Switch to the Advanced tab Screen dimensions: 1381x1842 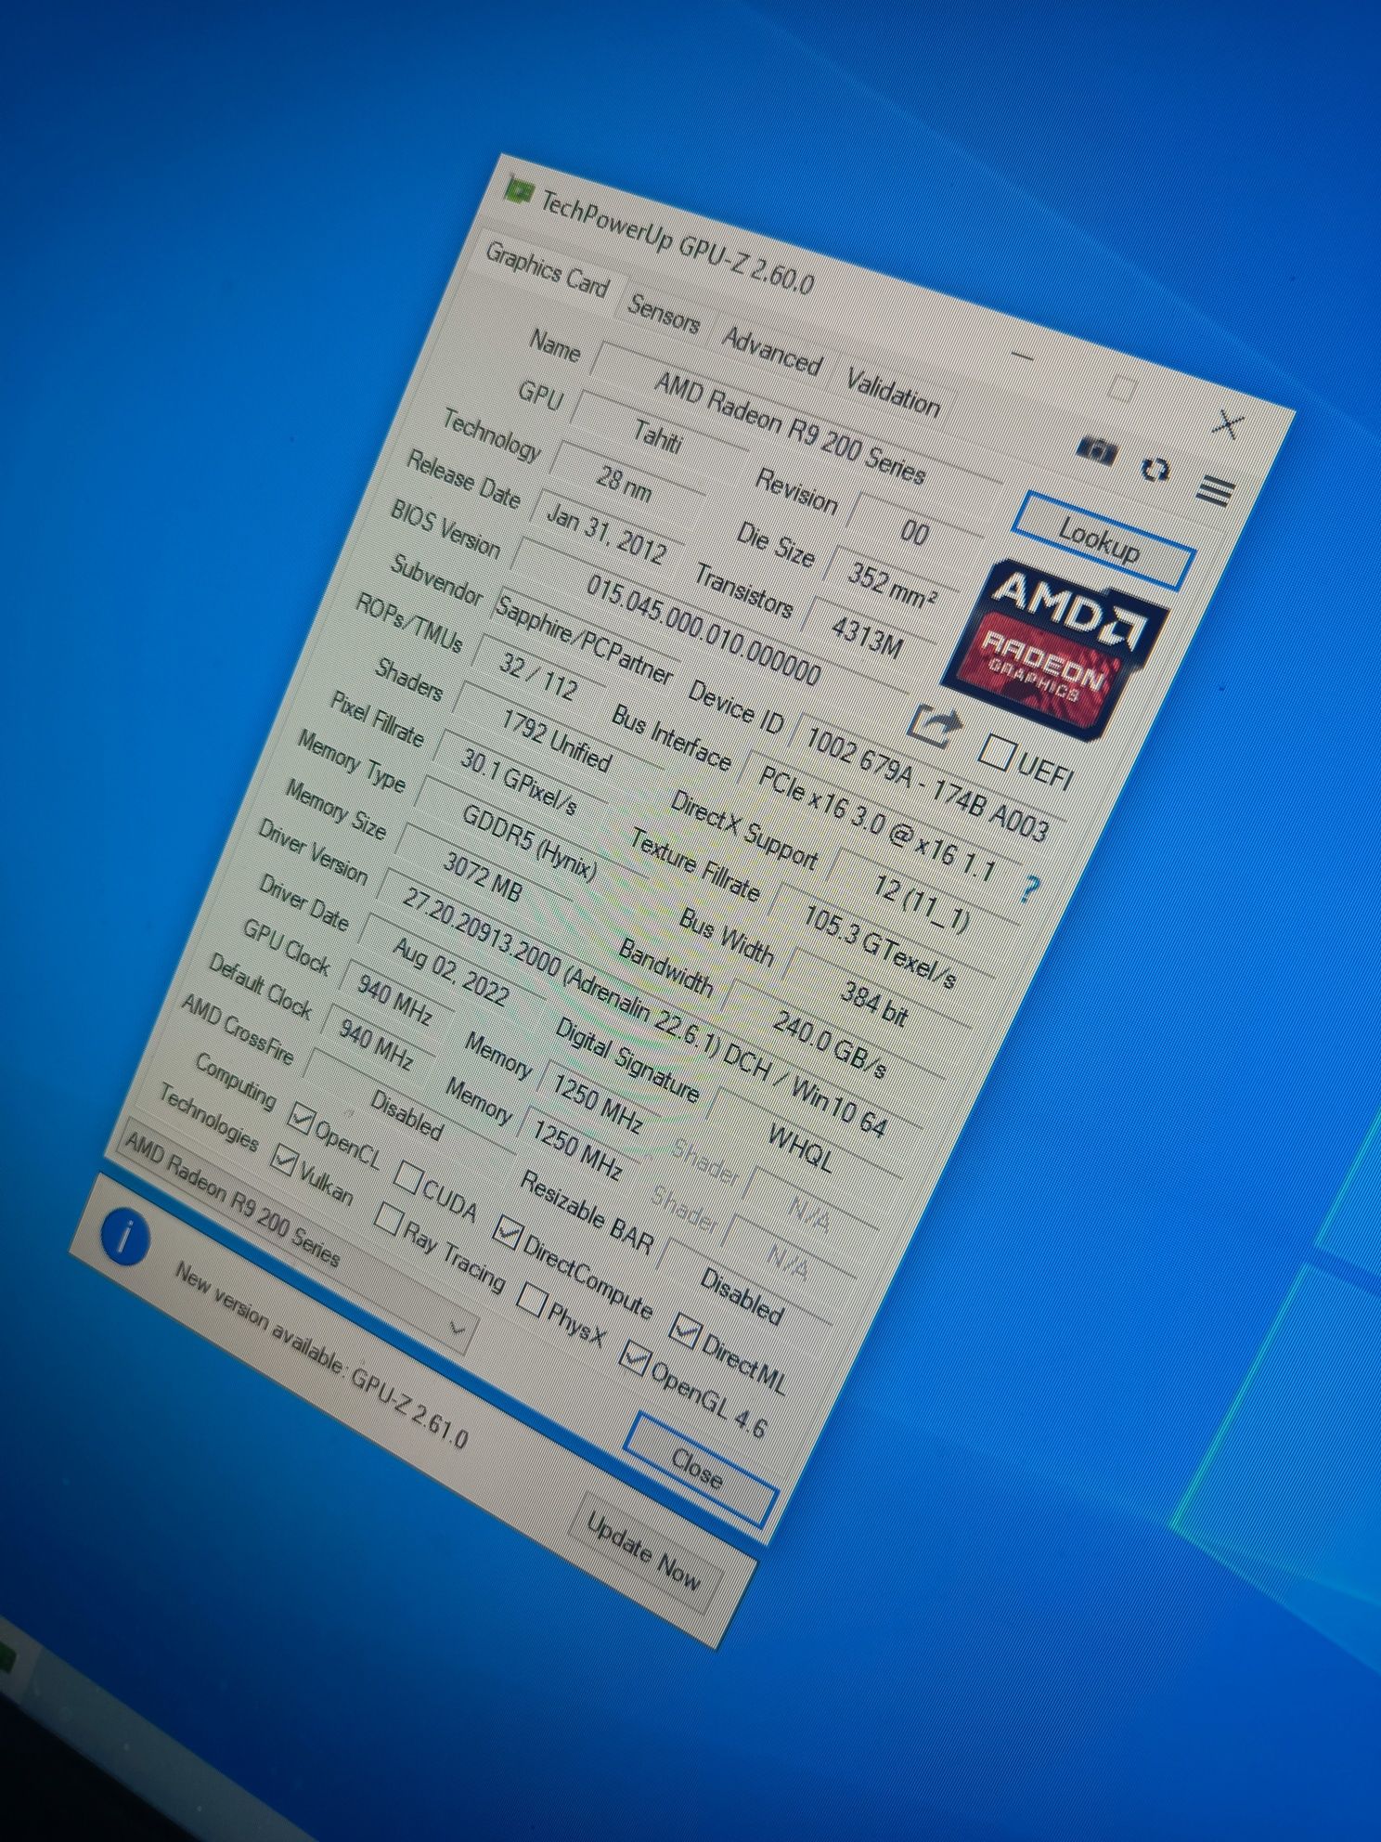772,353
